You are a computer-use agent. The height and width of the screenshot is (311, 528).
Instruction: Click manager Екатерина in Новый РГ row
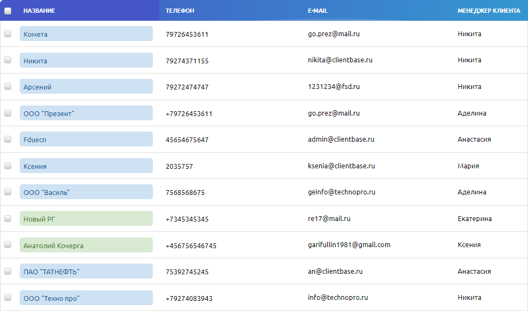point(474,218)
